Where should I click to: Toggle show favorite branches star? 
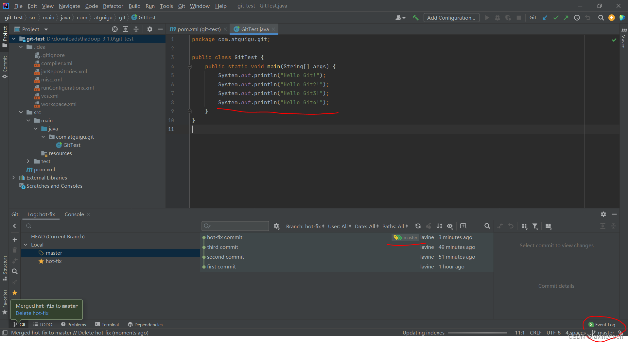[15, 293]
